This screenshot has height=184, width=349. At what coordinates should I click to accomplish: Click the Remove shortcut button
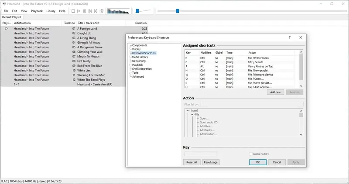click(294, 92)
